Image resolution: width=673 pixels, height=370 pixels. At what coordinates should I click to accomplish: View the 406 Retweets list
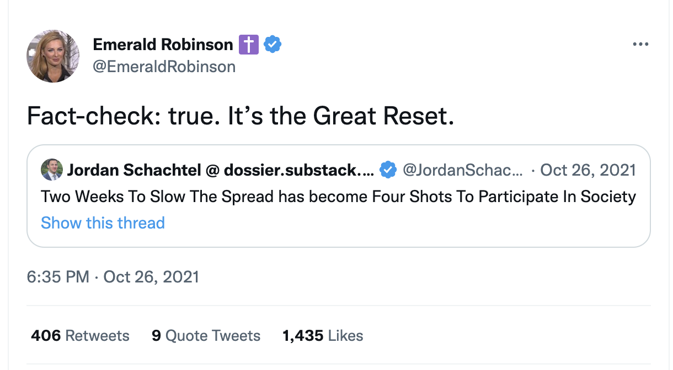point(80,336)
